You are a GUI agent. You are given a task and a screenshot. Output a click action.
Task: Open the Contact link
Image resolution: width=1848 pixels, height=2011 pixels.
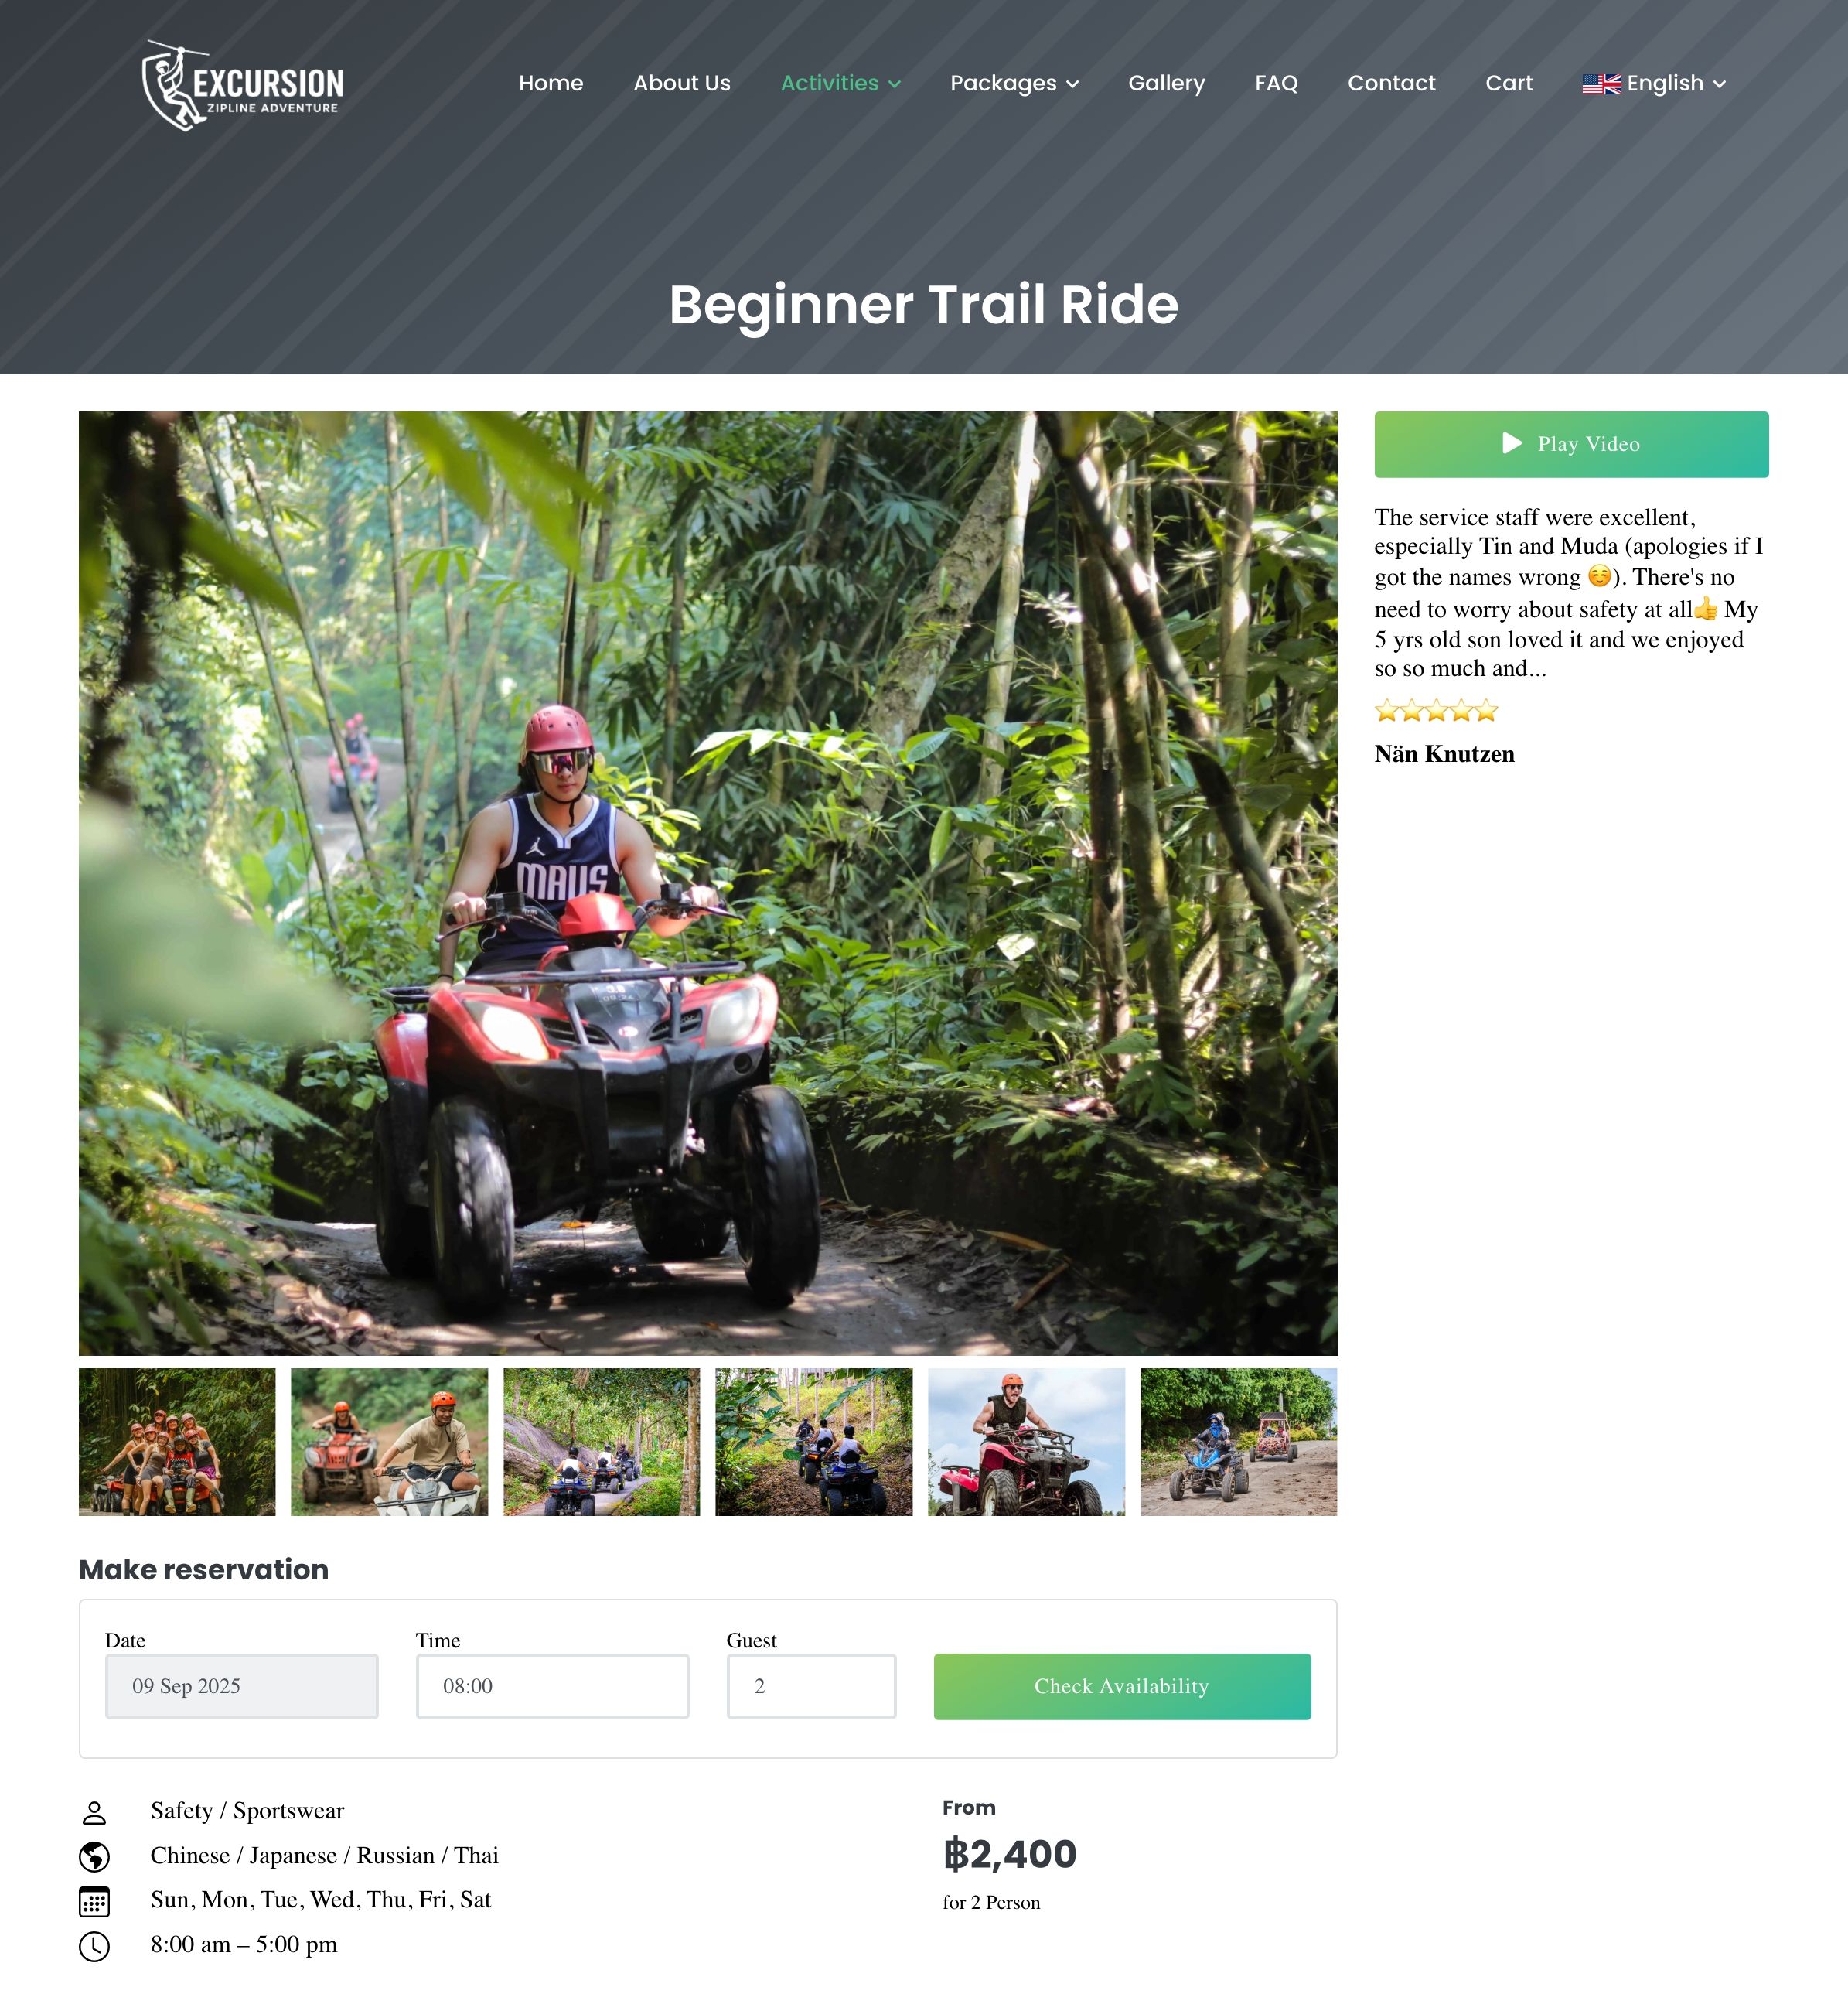click(1391, 84)
